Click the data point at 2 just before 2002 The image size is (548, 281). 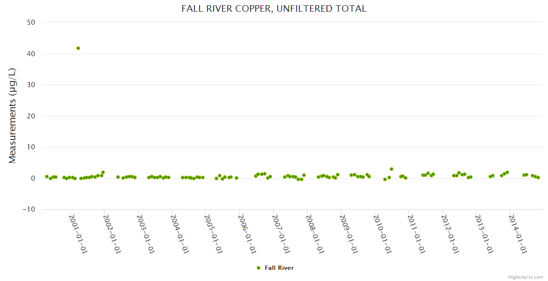(103, 172)
